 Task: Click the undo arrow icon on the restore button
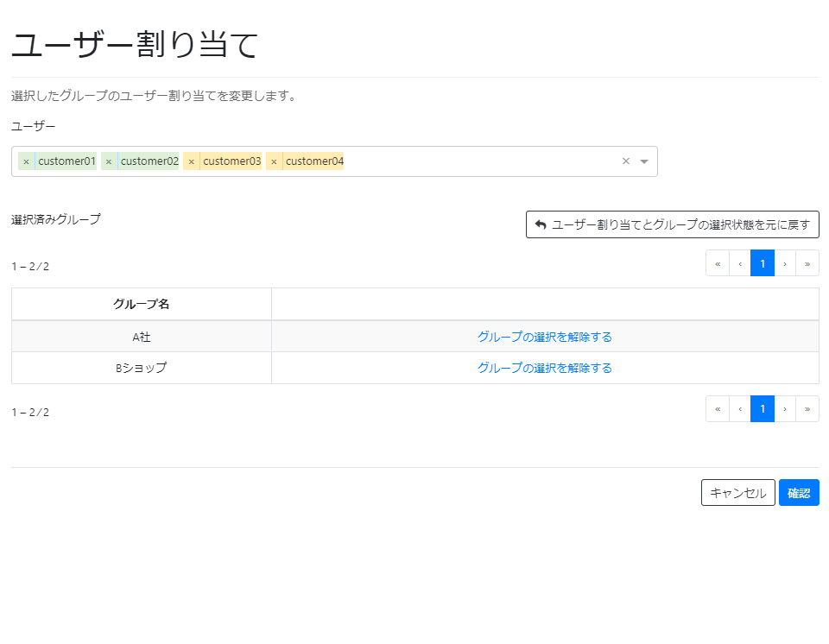point(540,224)
